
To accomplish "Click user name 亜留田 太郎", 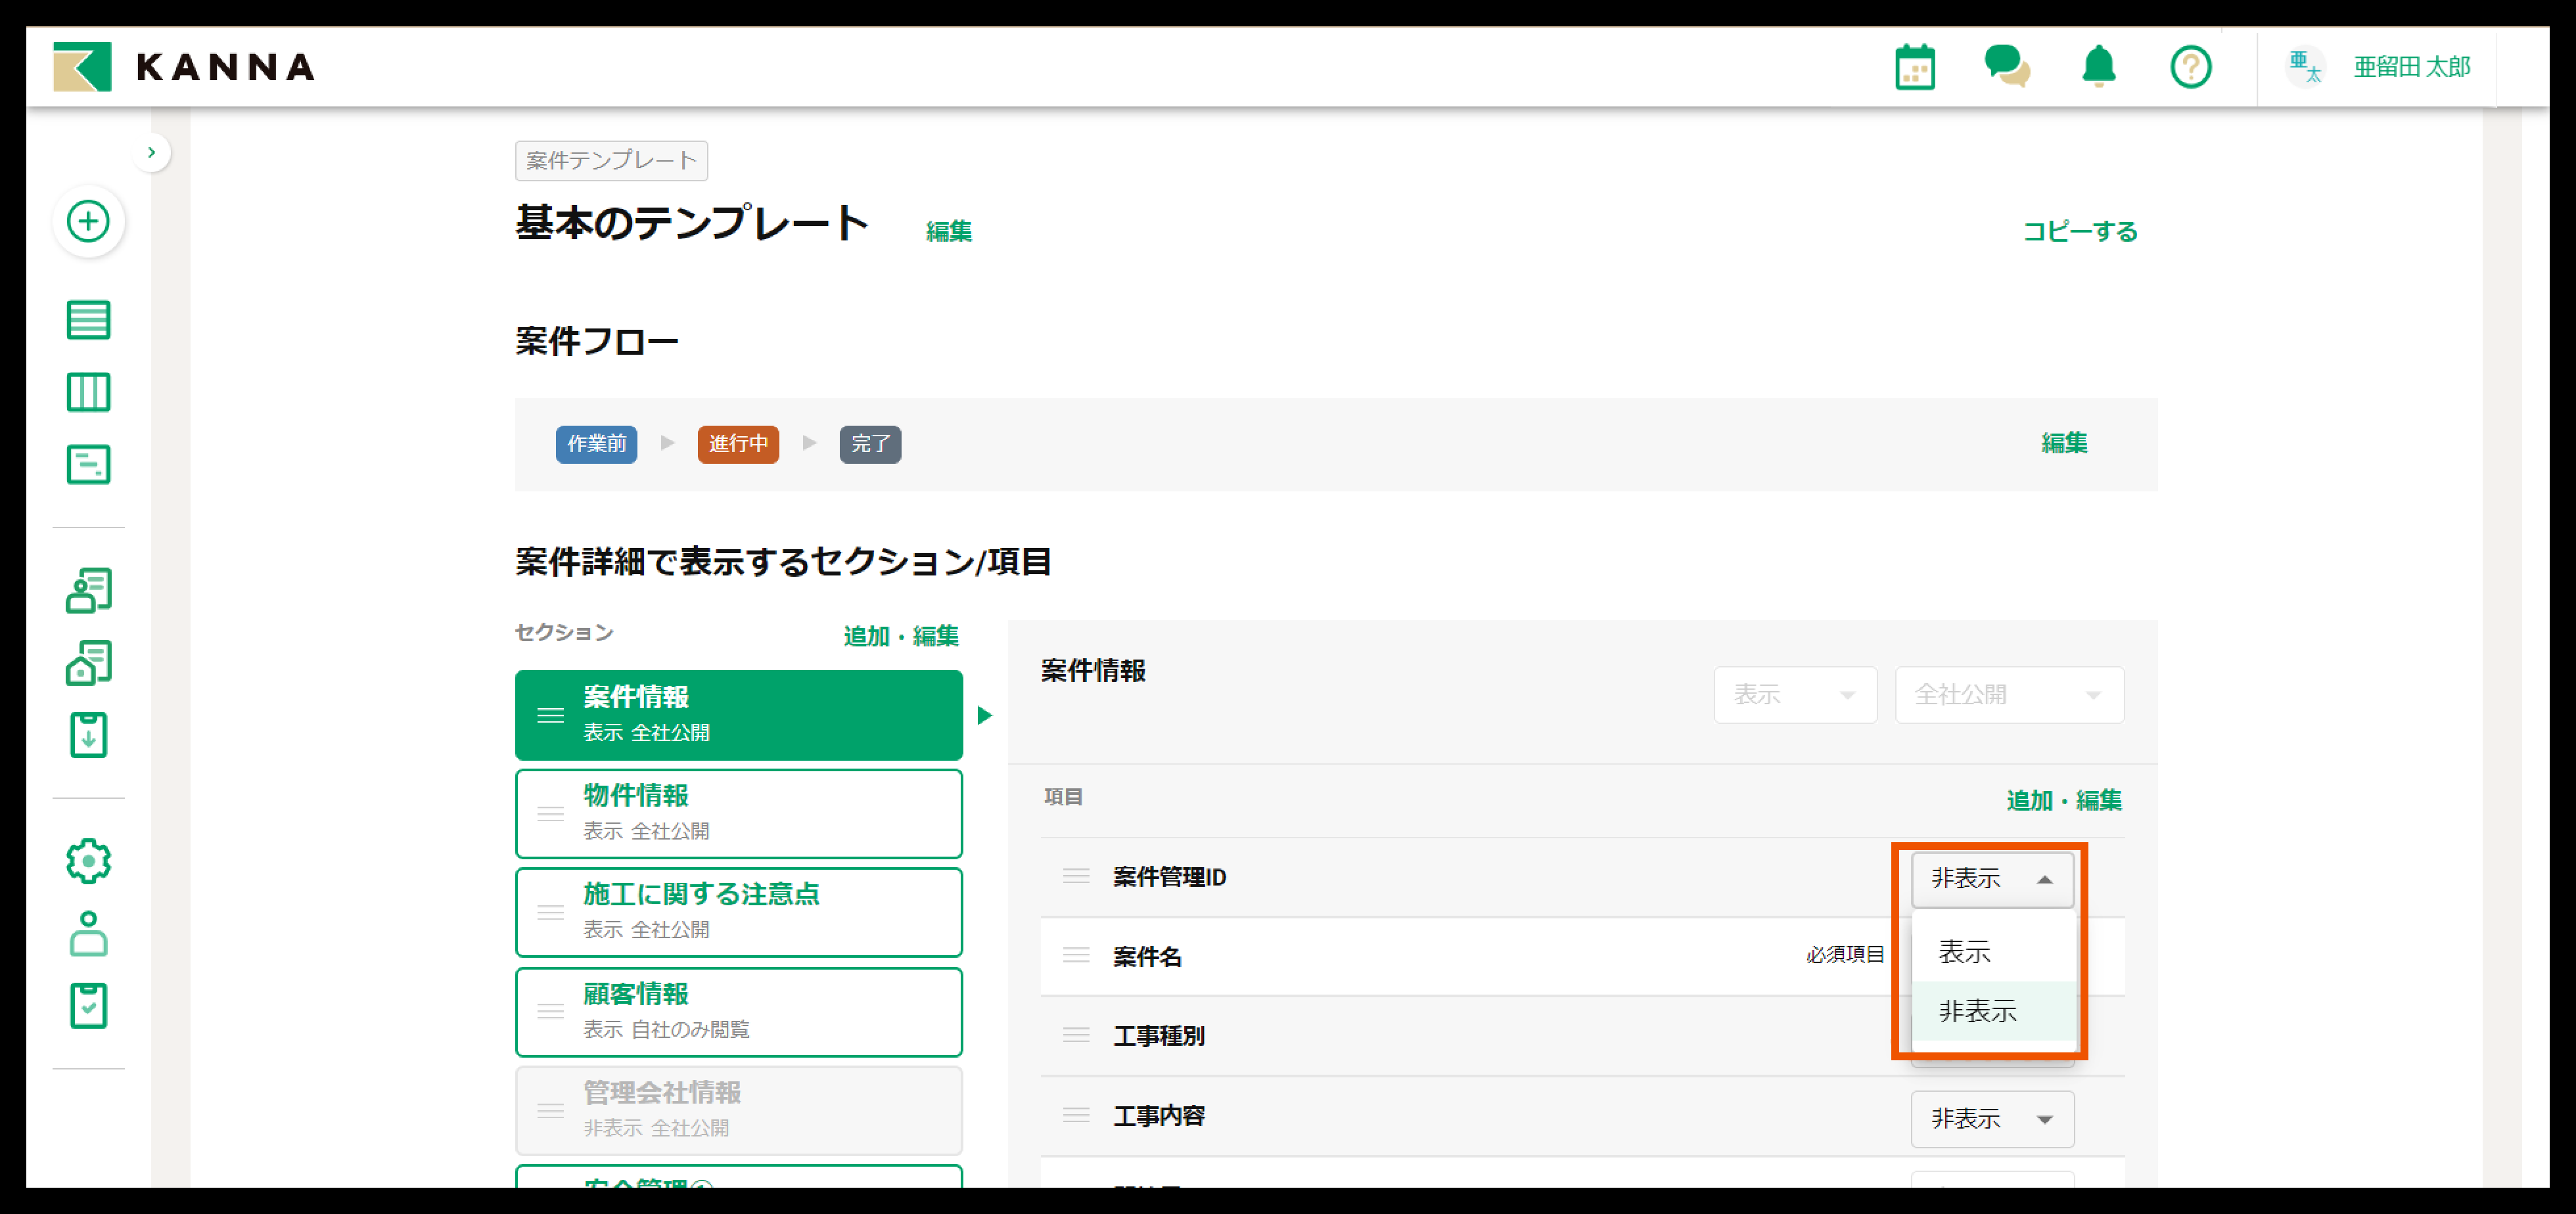I will 2411,67.
